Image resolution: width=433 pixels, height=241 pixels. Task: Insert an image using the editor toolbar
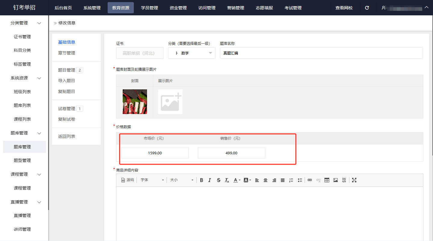pos(336,180)
